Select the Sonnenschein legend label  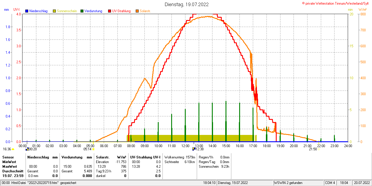coord(67,11)
